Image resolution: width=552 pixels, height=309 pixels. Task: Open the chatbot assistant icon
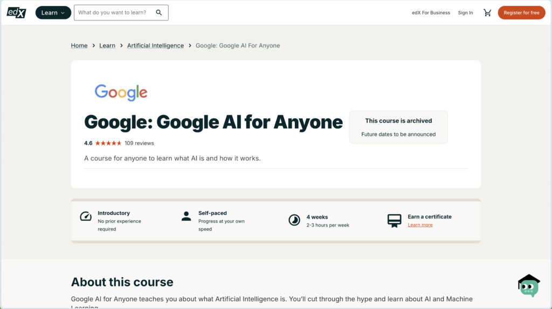[x=529, y=285]
